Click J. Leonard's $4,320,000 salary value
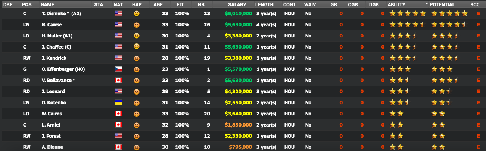 pyautogui.click(x=238, y=91)
